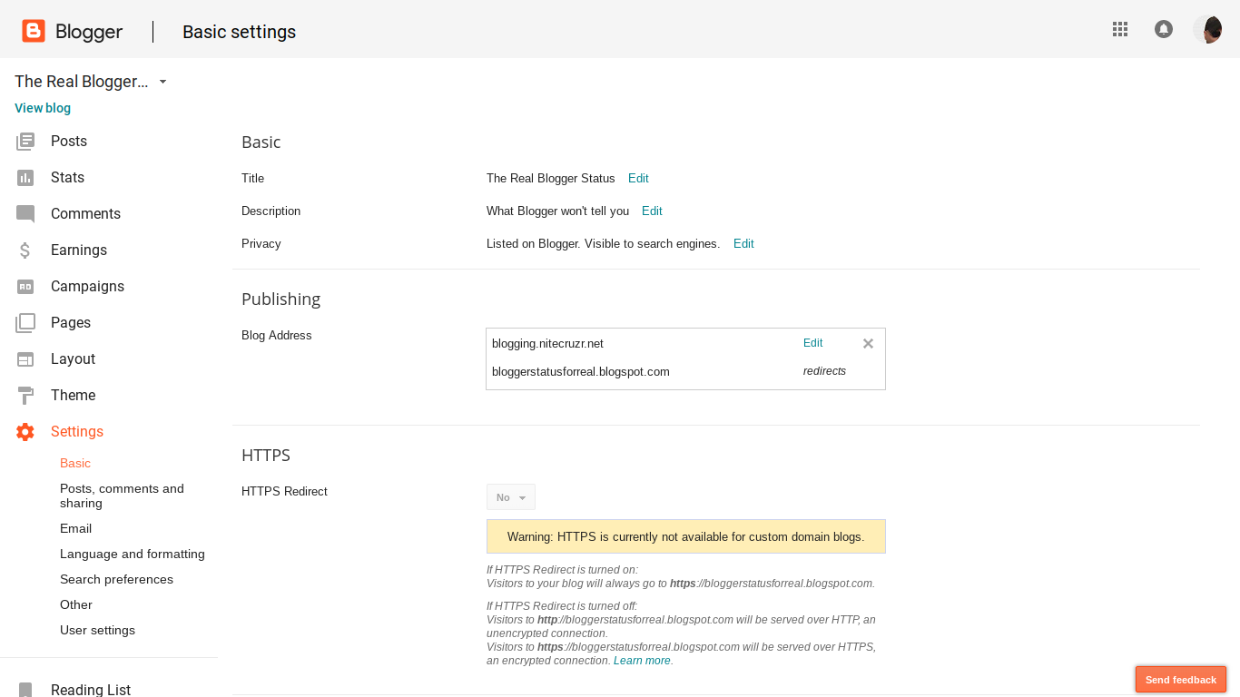This screenshot has width=1240, height=697.
Task: Click the Earnings dollar icon
Action: (x=25, y=250)
